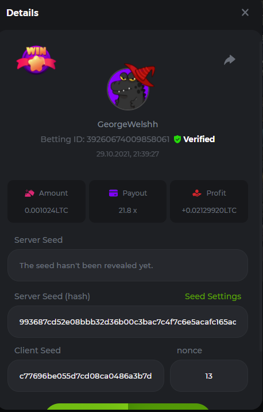The height and width of the screenshot is (412, 263).
Task: Click the Amount 0.001024LTC card
Action: click(47, 201)
